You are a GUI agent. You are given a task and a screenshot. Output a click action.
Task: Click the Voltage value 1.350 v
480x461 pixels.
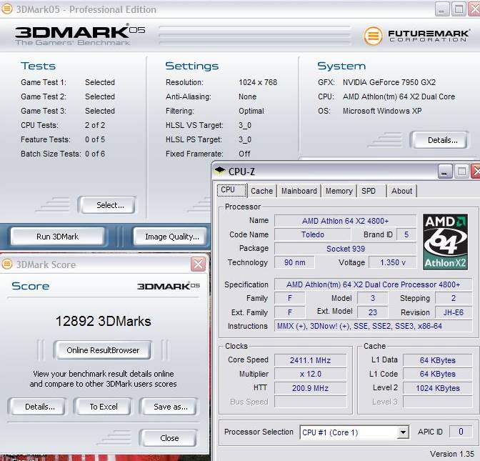click(x=392, y=262)
